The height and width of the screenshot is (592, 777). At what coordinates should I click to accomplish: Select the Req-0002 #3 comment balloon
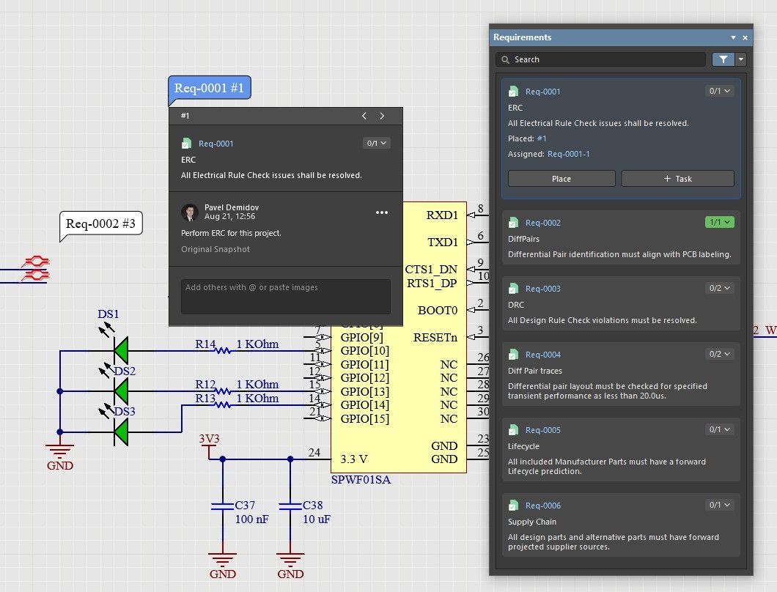click(x=101, y=225)
